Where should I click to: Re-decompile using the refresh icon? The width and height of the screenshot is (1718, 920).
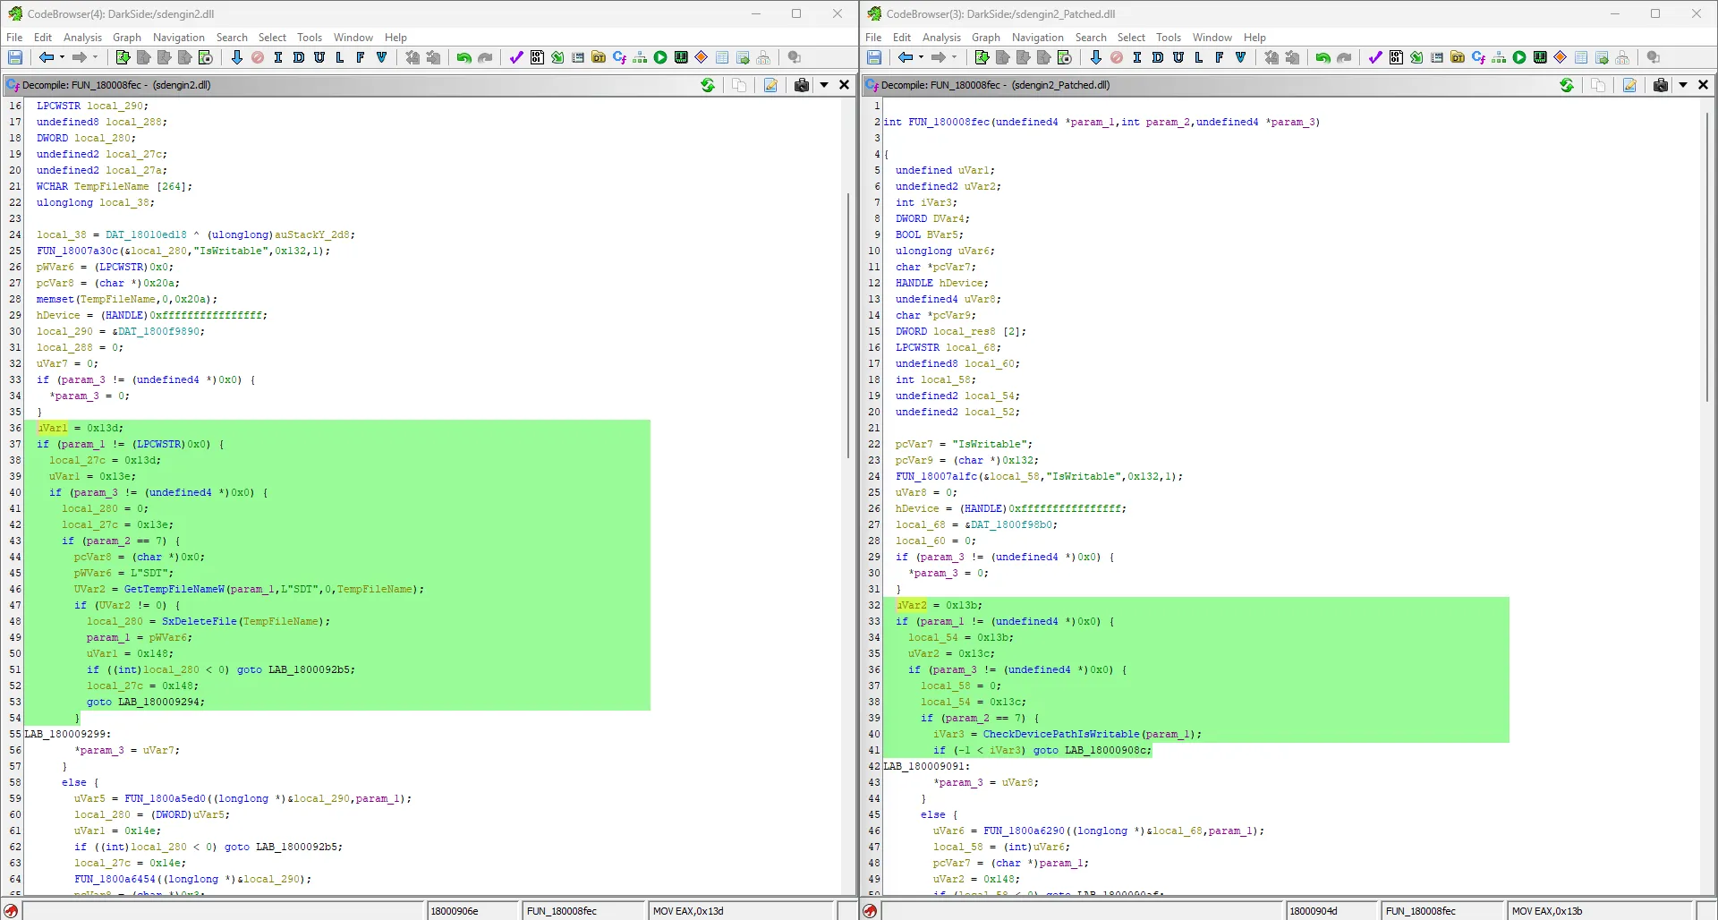708,85
